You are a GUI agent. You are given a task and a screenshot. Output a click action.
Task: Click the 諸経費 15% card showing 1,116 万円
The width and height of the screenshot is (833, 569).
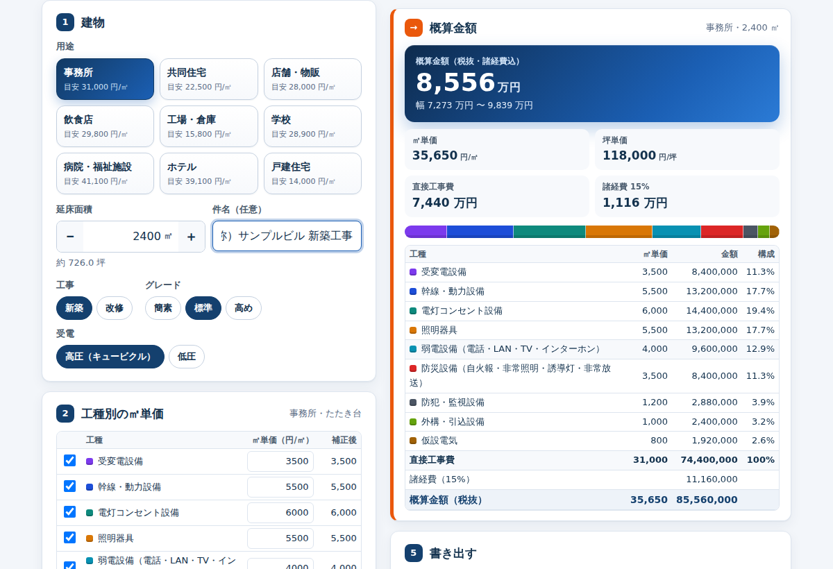[x=687, y=196]
